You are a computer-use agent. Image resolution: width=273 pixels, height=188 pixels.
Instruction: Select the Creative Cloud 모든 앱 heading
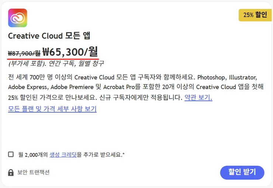[49, 36]
